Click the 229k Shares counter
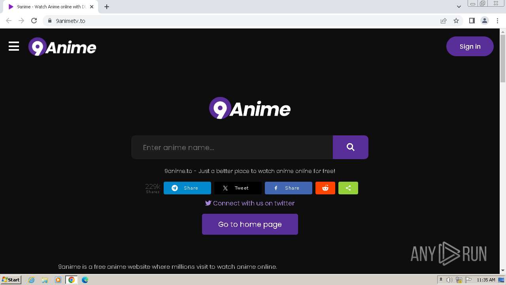 tap(153, 188)
